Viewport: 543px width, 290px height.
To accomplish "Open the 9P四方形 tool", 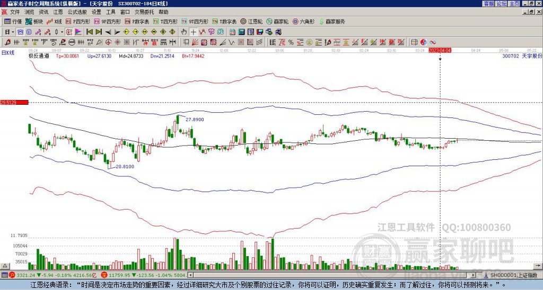I will (x=107, y=21).
